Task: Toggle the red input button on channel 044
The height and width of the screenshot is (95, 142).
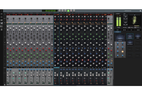Action: (65, 19)
